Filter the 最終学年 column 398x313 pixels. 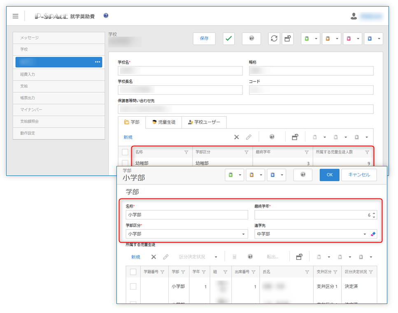307,152
